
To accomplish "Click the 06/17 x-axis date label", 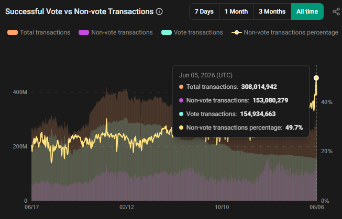I will pos(31,207).
